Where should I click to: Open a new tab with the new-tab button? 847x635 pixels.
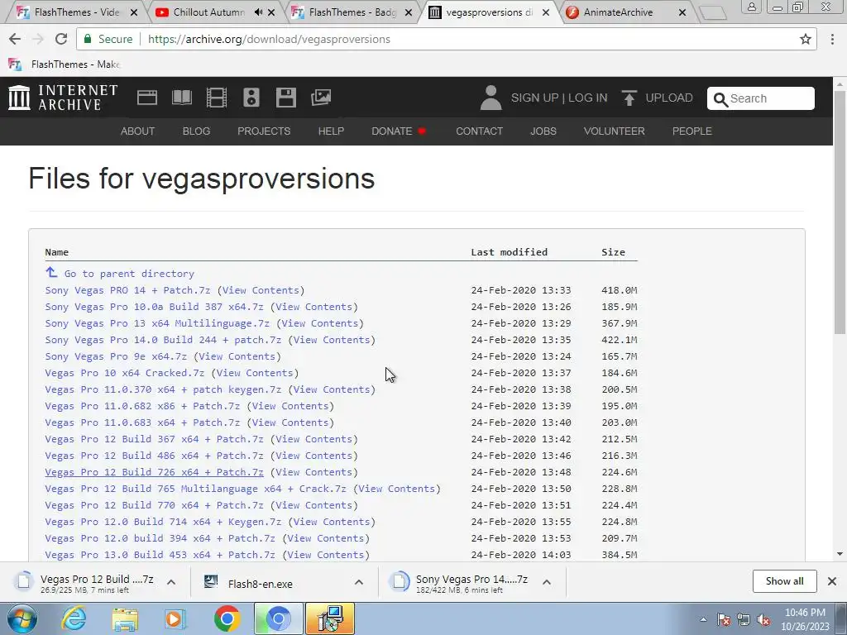(x=712, y=12)
